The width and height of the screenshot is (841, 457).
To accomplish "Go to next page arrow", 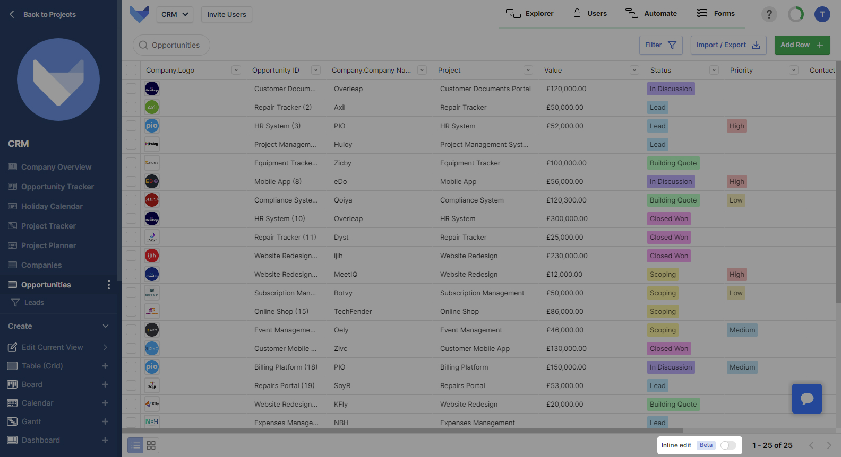I will point(829,445).
